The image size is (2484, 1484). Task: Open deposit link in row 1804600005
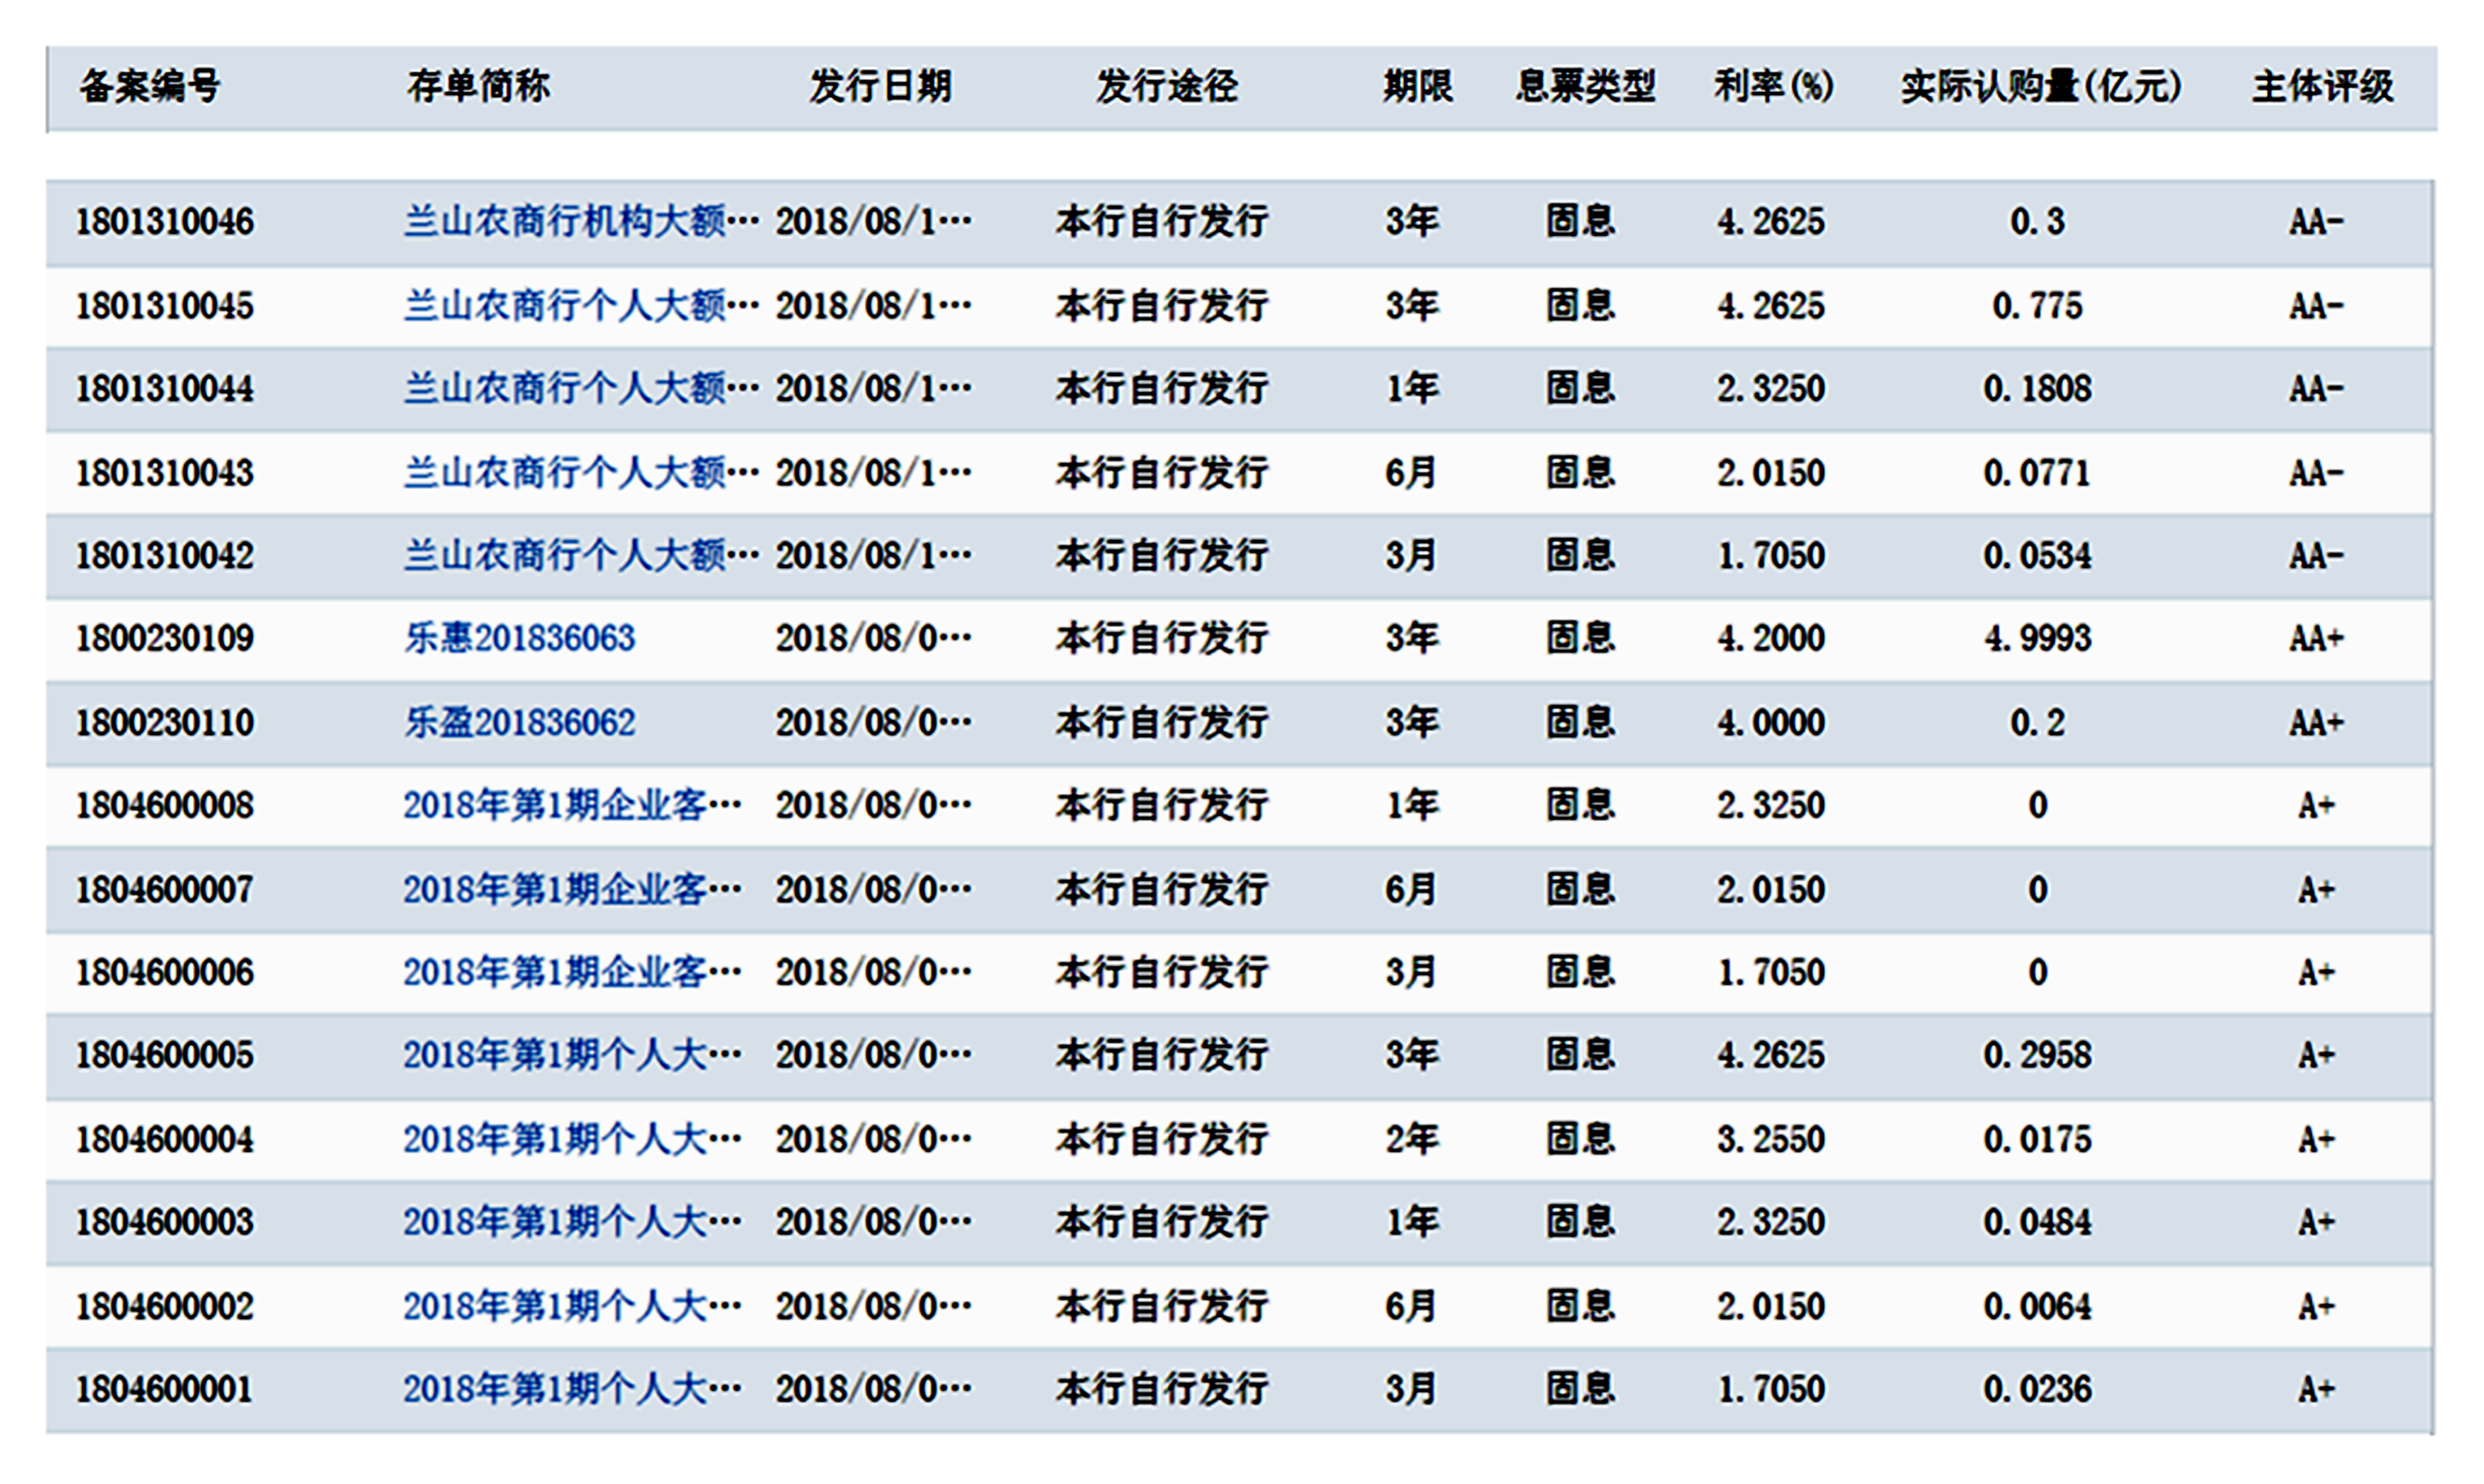(x=572, y=1056)
